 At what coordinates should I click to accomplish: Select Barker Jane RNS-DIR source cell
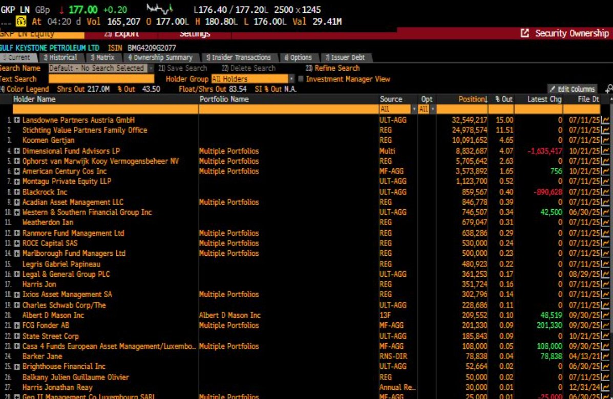click(x=393, y=357)
